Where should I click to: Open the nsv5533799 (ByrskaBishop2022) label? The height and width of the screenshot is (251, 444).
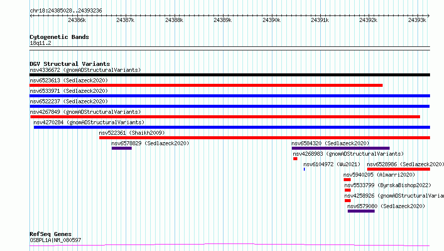[388, 185]
